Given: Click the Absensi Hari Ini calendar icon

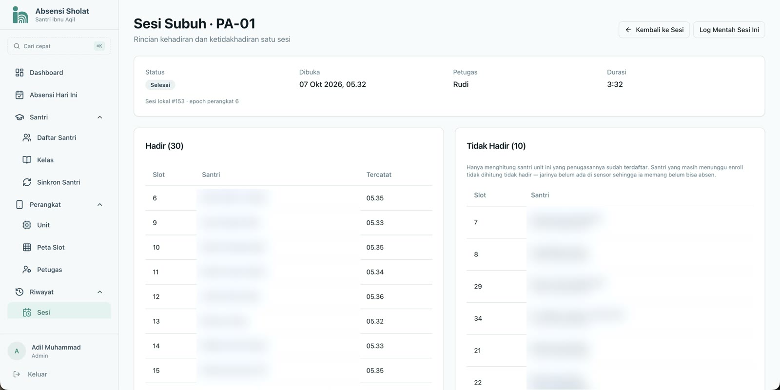Looking at the screenshot, I should 19,95.
